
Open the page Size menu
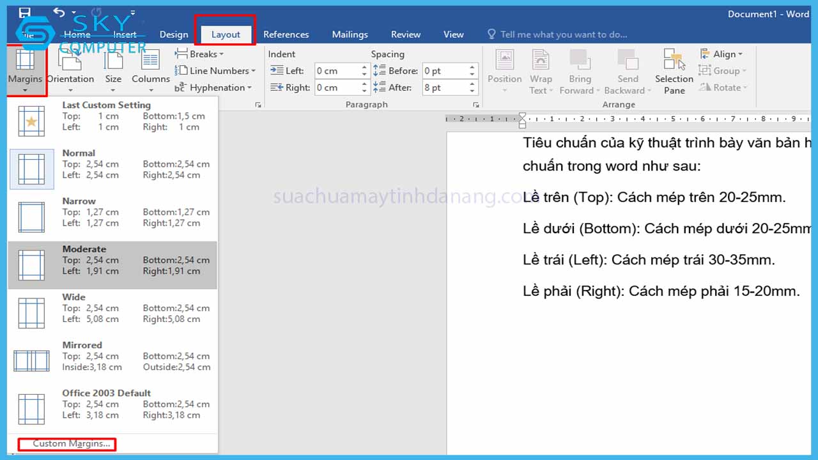(x=113, y=70)
